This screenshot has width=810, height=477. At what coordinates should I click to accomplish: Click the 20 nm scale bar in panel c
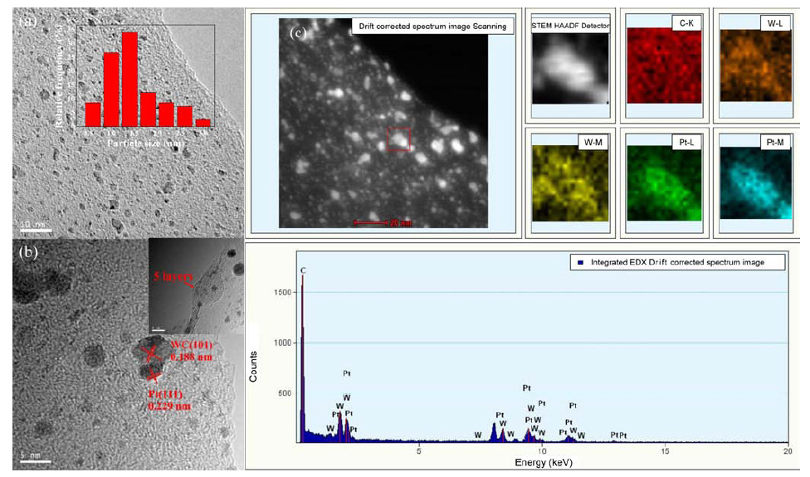click(383, 223)
